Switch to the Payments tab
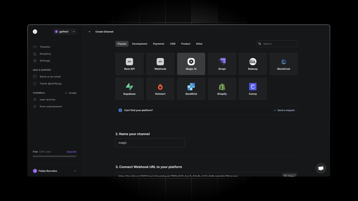 (x=159, y=44)
